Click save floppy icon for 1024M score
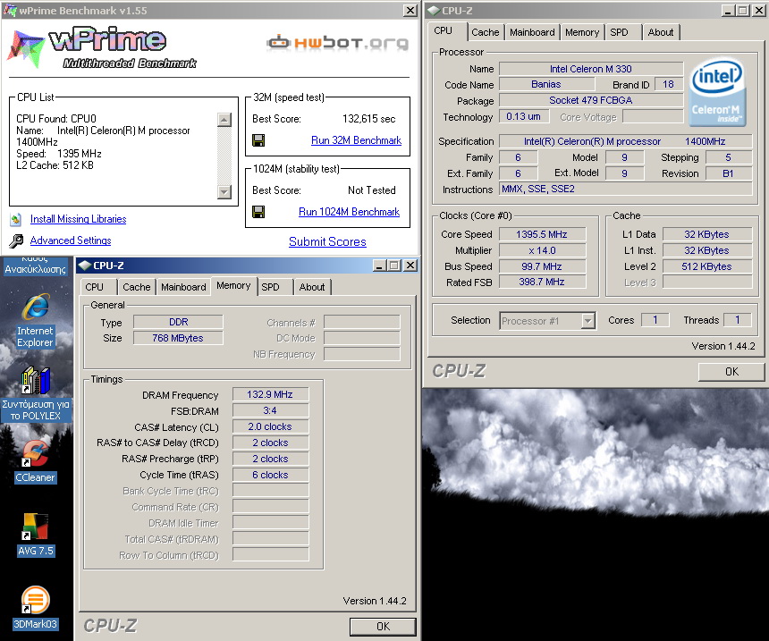This screenshot has width=769, height=641. click(258, 212)
